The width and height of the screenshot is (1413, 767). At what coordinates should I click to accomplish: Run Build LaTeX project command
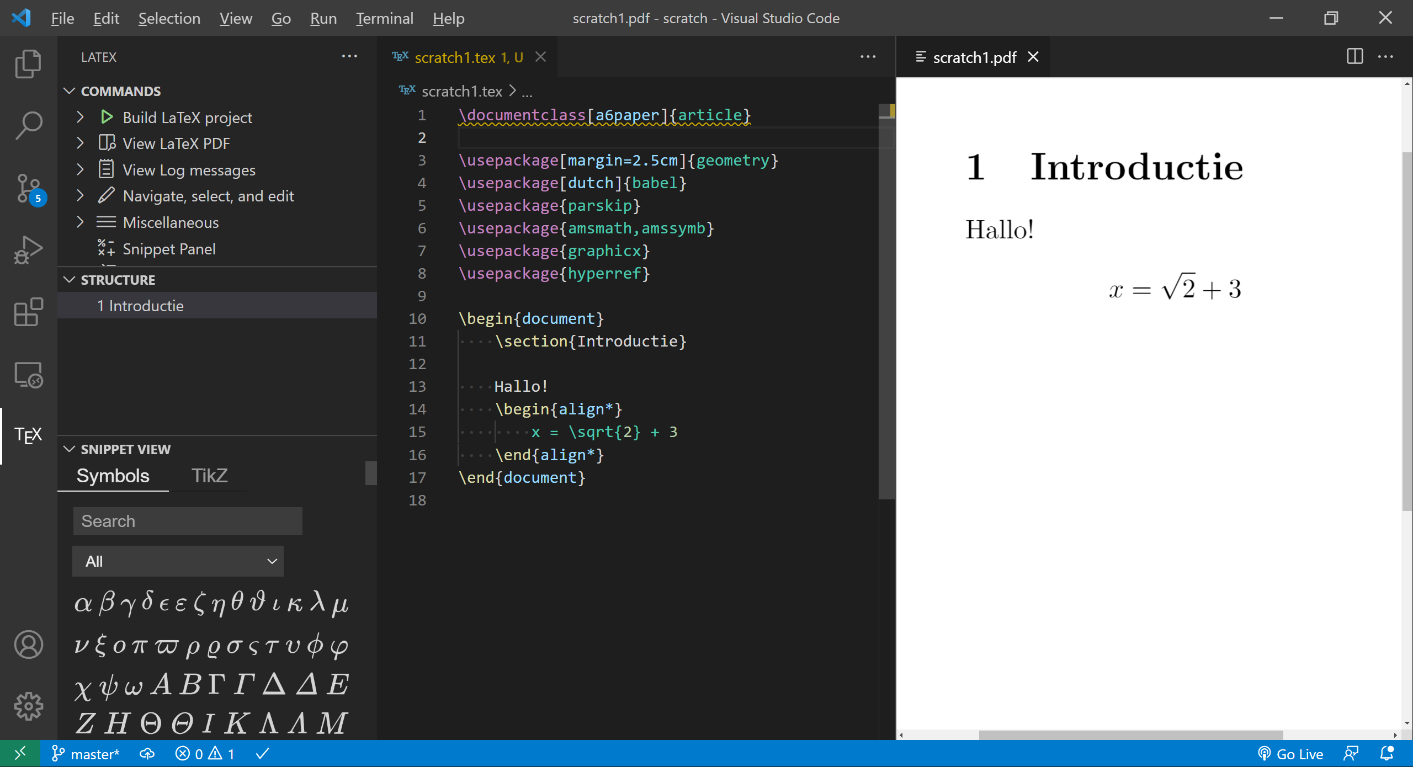point(187,117)
